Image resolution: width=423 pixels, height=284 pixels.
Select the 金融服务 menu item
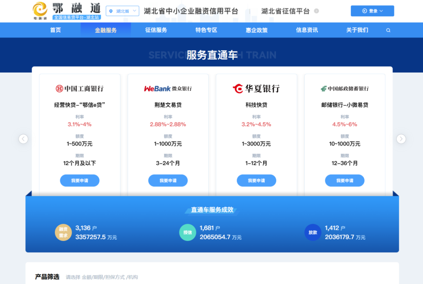pos(106,30)
